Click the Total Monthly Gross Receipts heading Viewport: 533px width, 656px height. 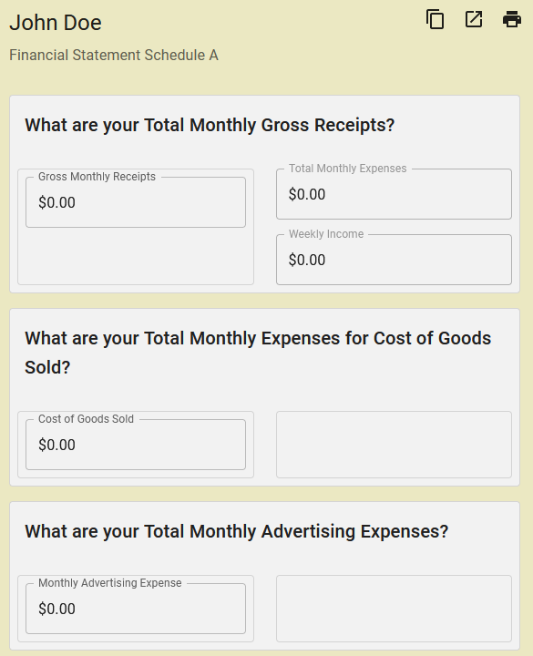pos(210,125)
